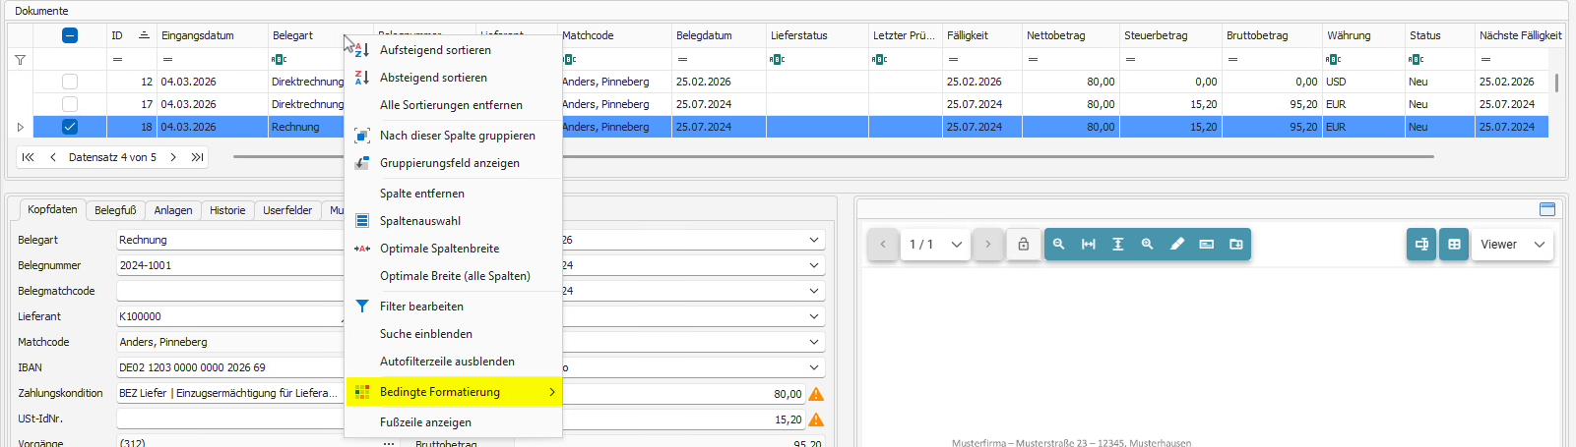1576x447 pixels.
Task: Expand the row indicator arrow for ID 18
Action: [20, 127]
